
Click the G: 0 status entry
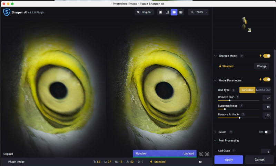[140, 162]
